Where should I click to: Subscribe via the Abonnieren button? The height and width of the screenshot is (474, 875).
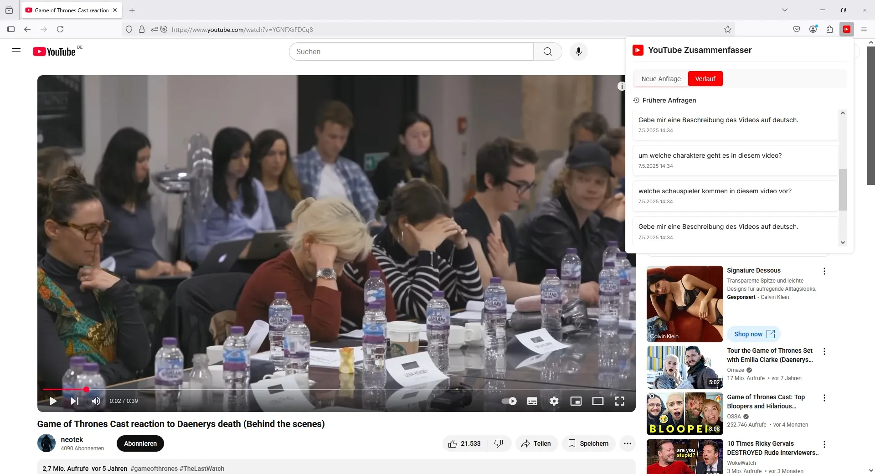pos(140,443)
